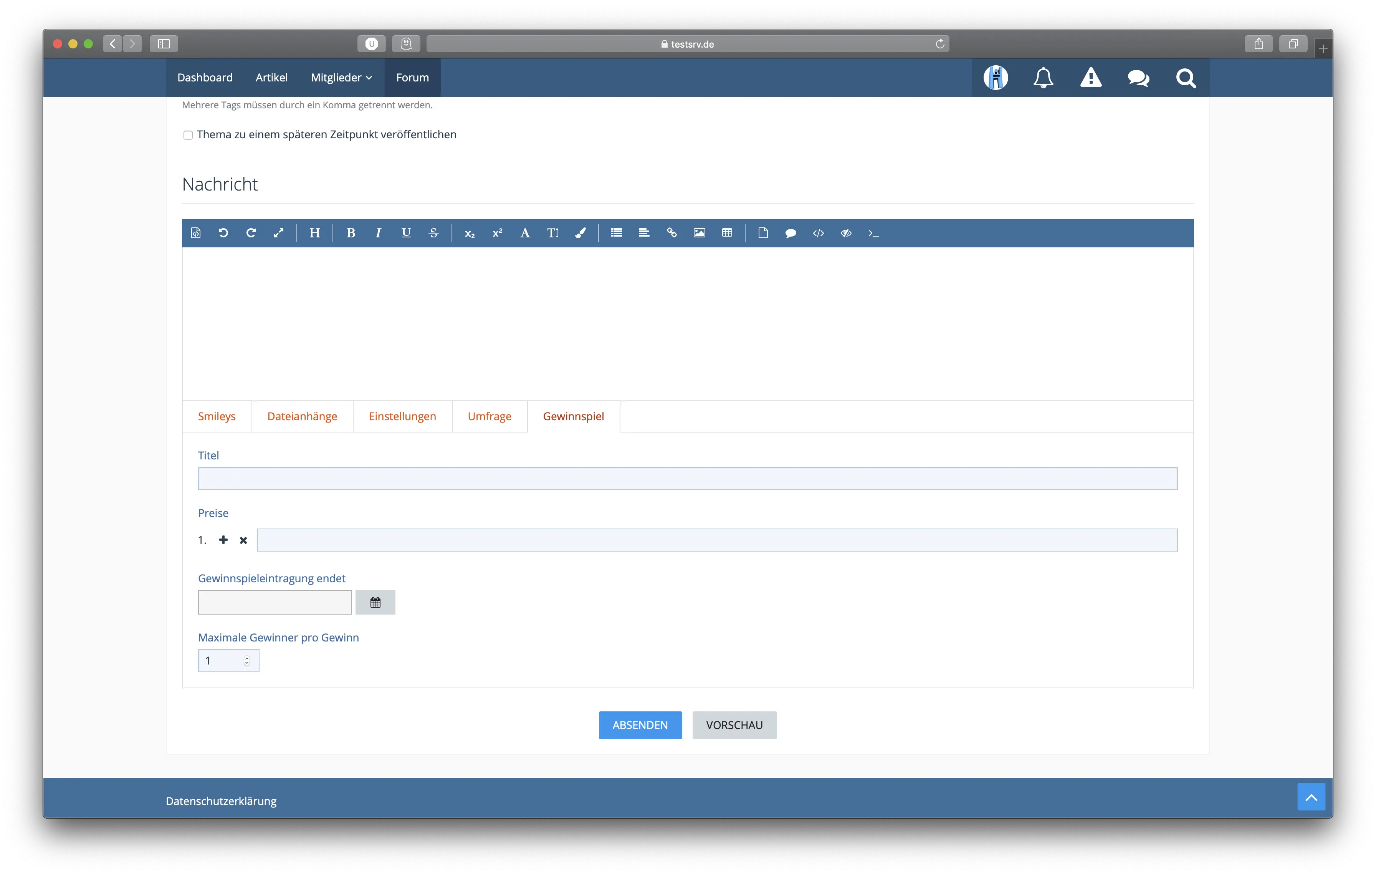Click the insert image toolbar icon
The height and width of the screenshot is (875, 1376).
click(699, 233)
